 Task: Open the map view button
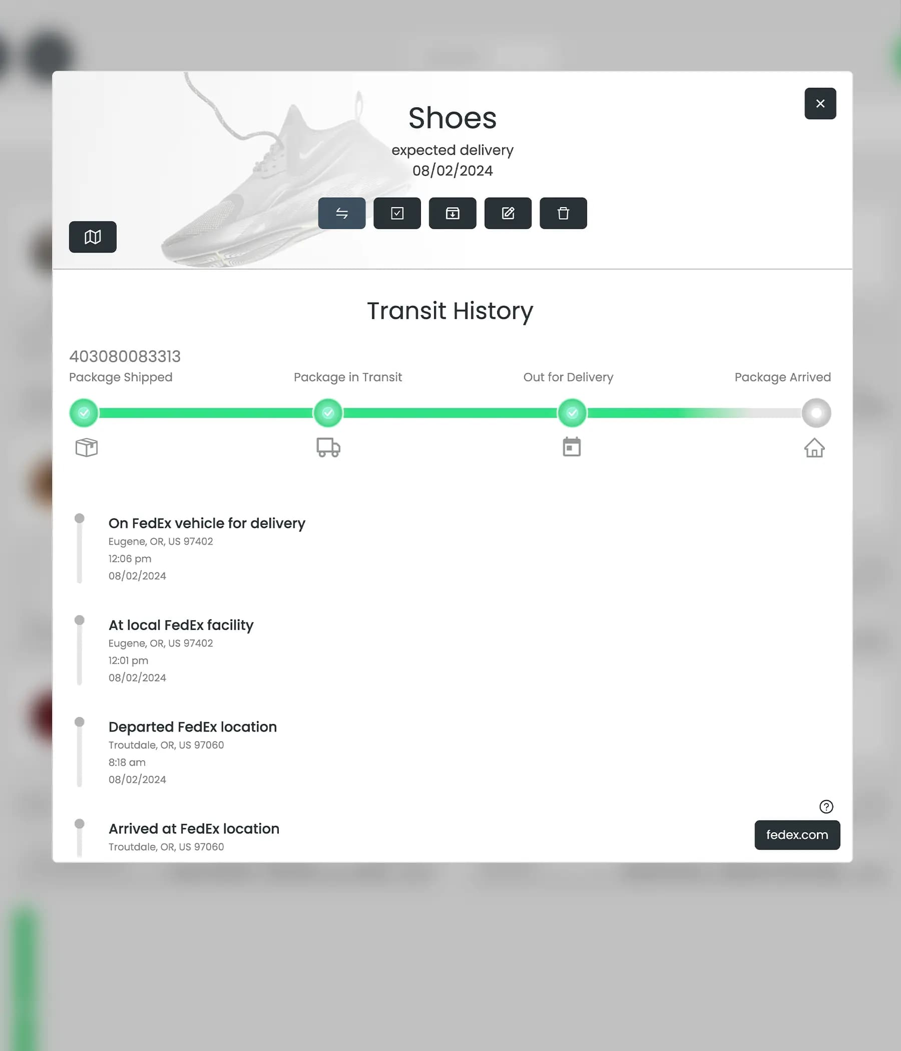point(93,237)
